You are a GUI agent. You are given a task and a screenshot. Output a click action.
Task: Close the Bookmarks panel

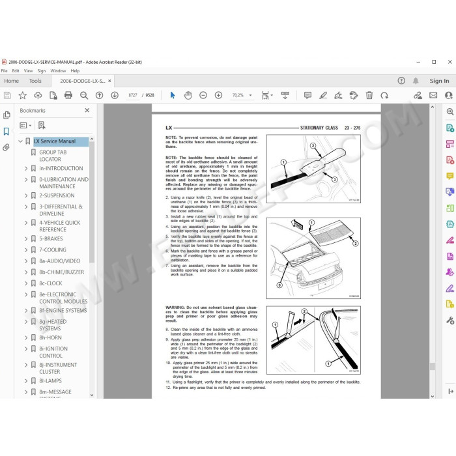click(87, 111)
